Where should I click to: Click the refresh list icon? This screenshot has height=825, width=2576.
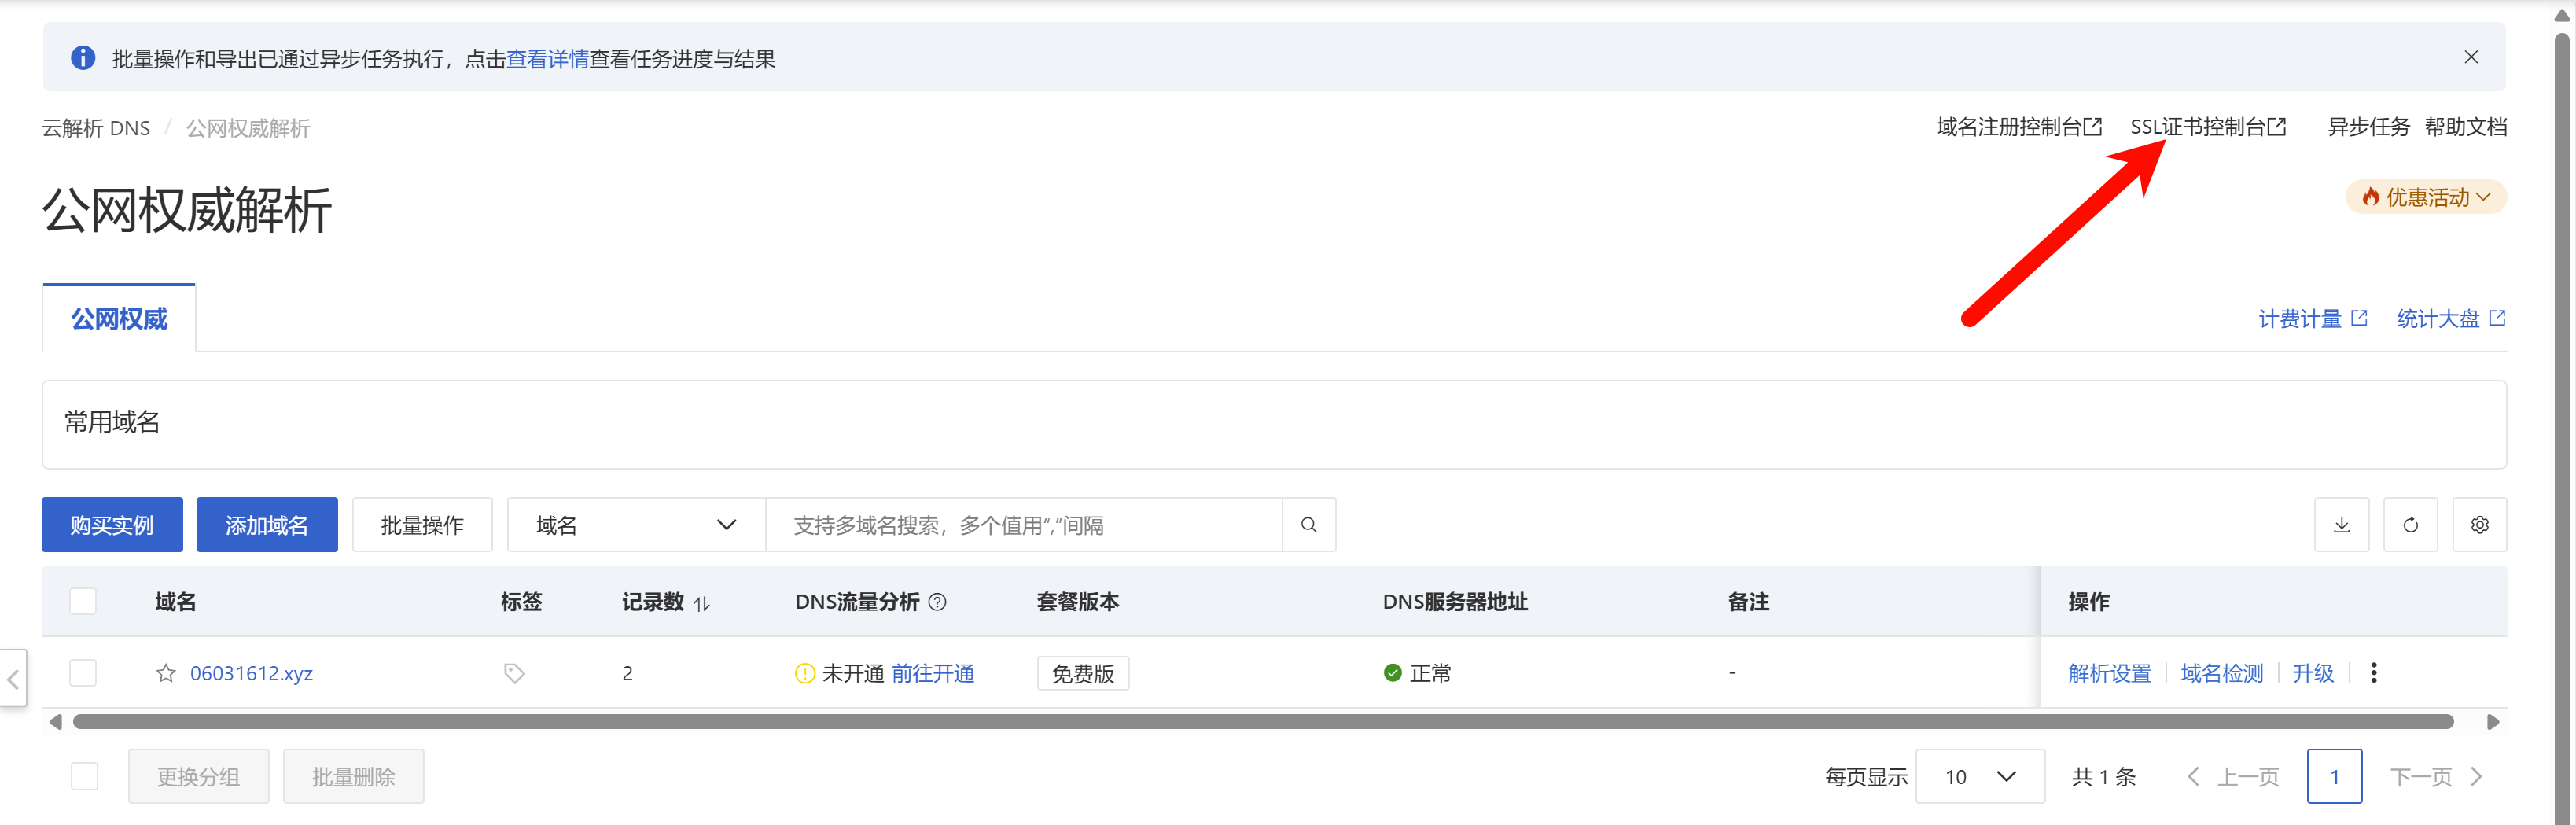pos(2410,525)
